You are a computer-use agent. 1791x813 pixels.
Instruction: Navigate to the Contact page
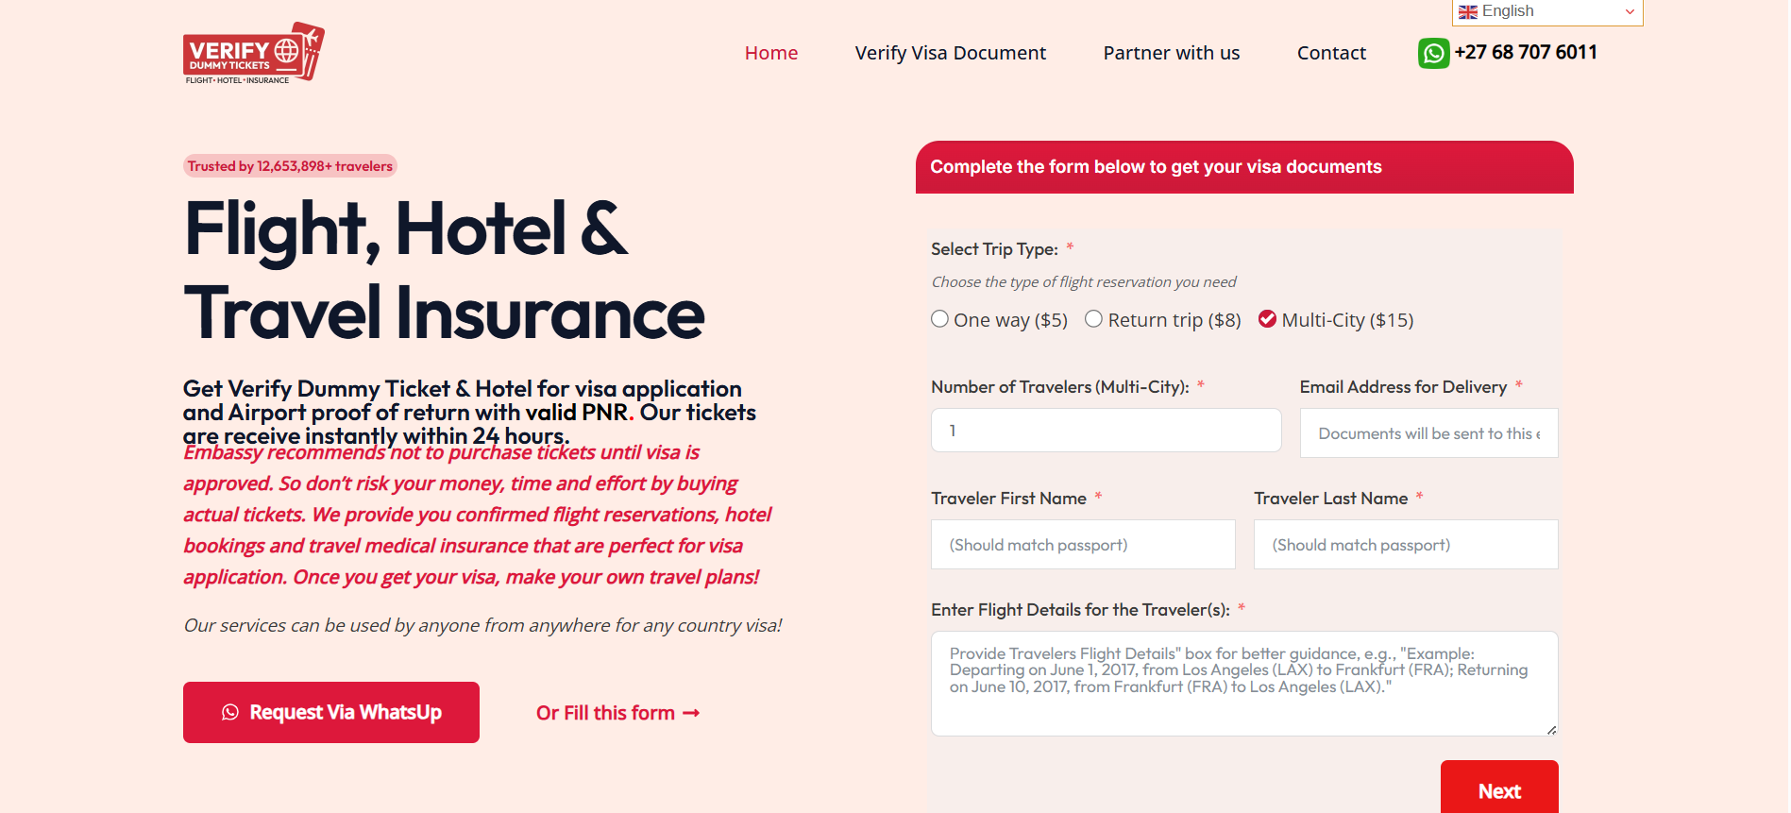1331,53
